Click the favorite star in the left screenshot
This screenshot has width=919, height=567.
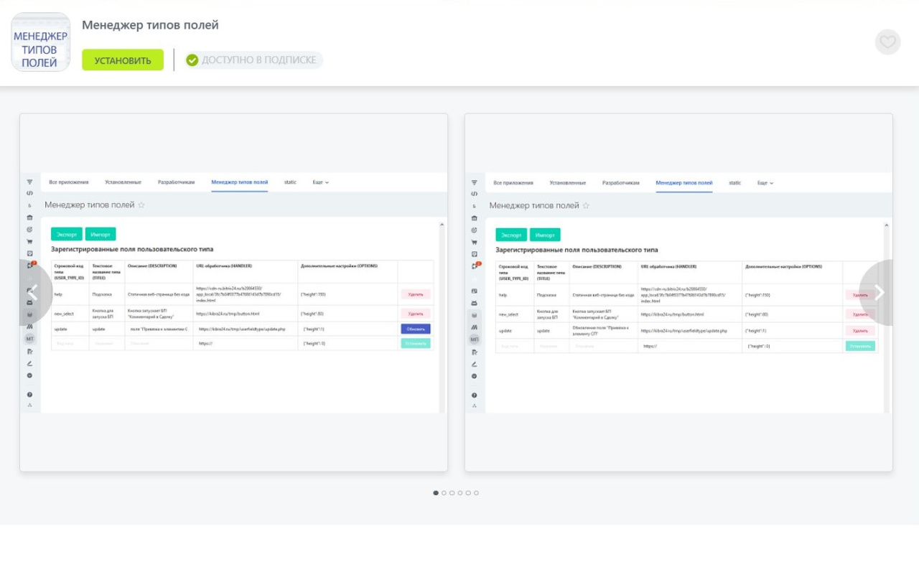(x=141, y=205)
